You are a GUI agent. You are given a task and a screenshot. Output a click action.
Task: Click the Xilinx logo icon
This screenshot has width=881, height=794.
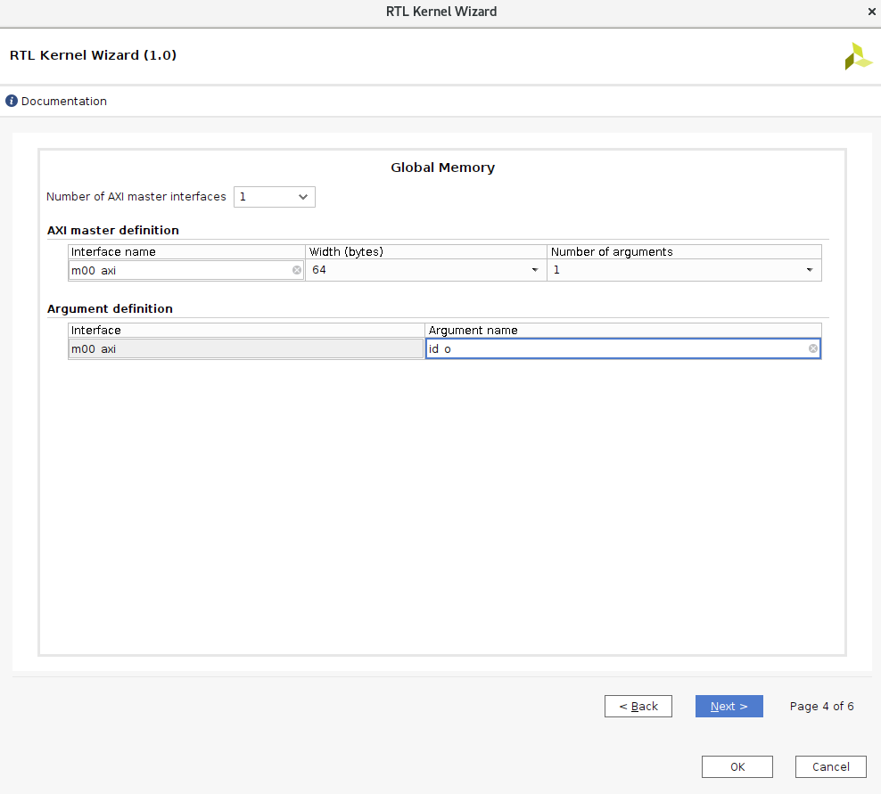pos(859,56)
